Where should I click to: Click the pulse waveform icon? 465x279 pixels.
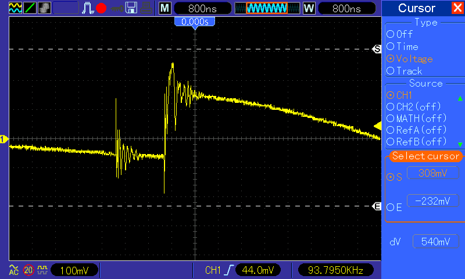click(x=88, y=8)
